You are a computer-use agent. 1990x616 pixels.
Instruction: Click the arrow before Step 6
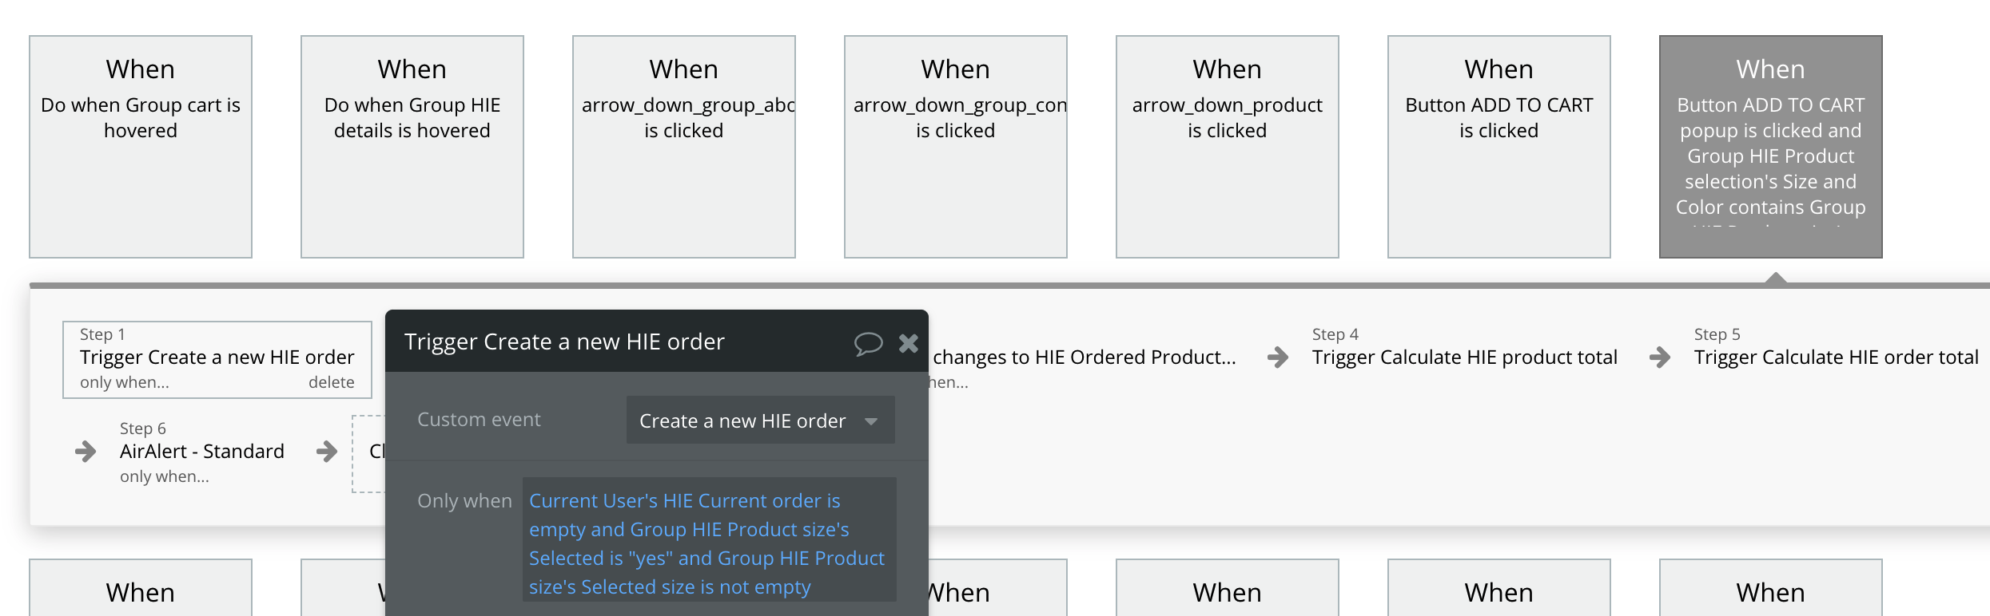click(x=86, y=452)
